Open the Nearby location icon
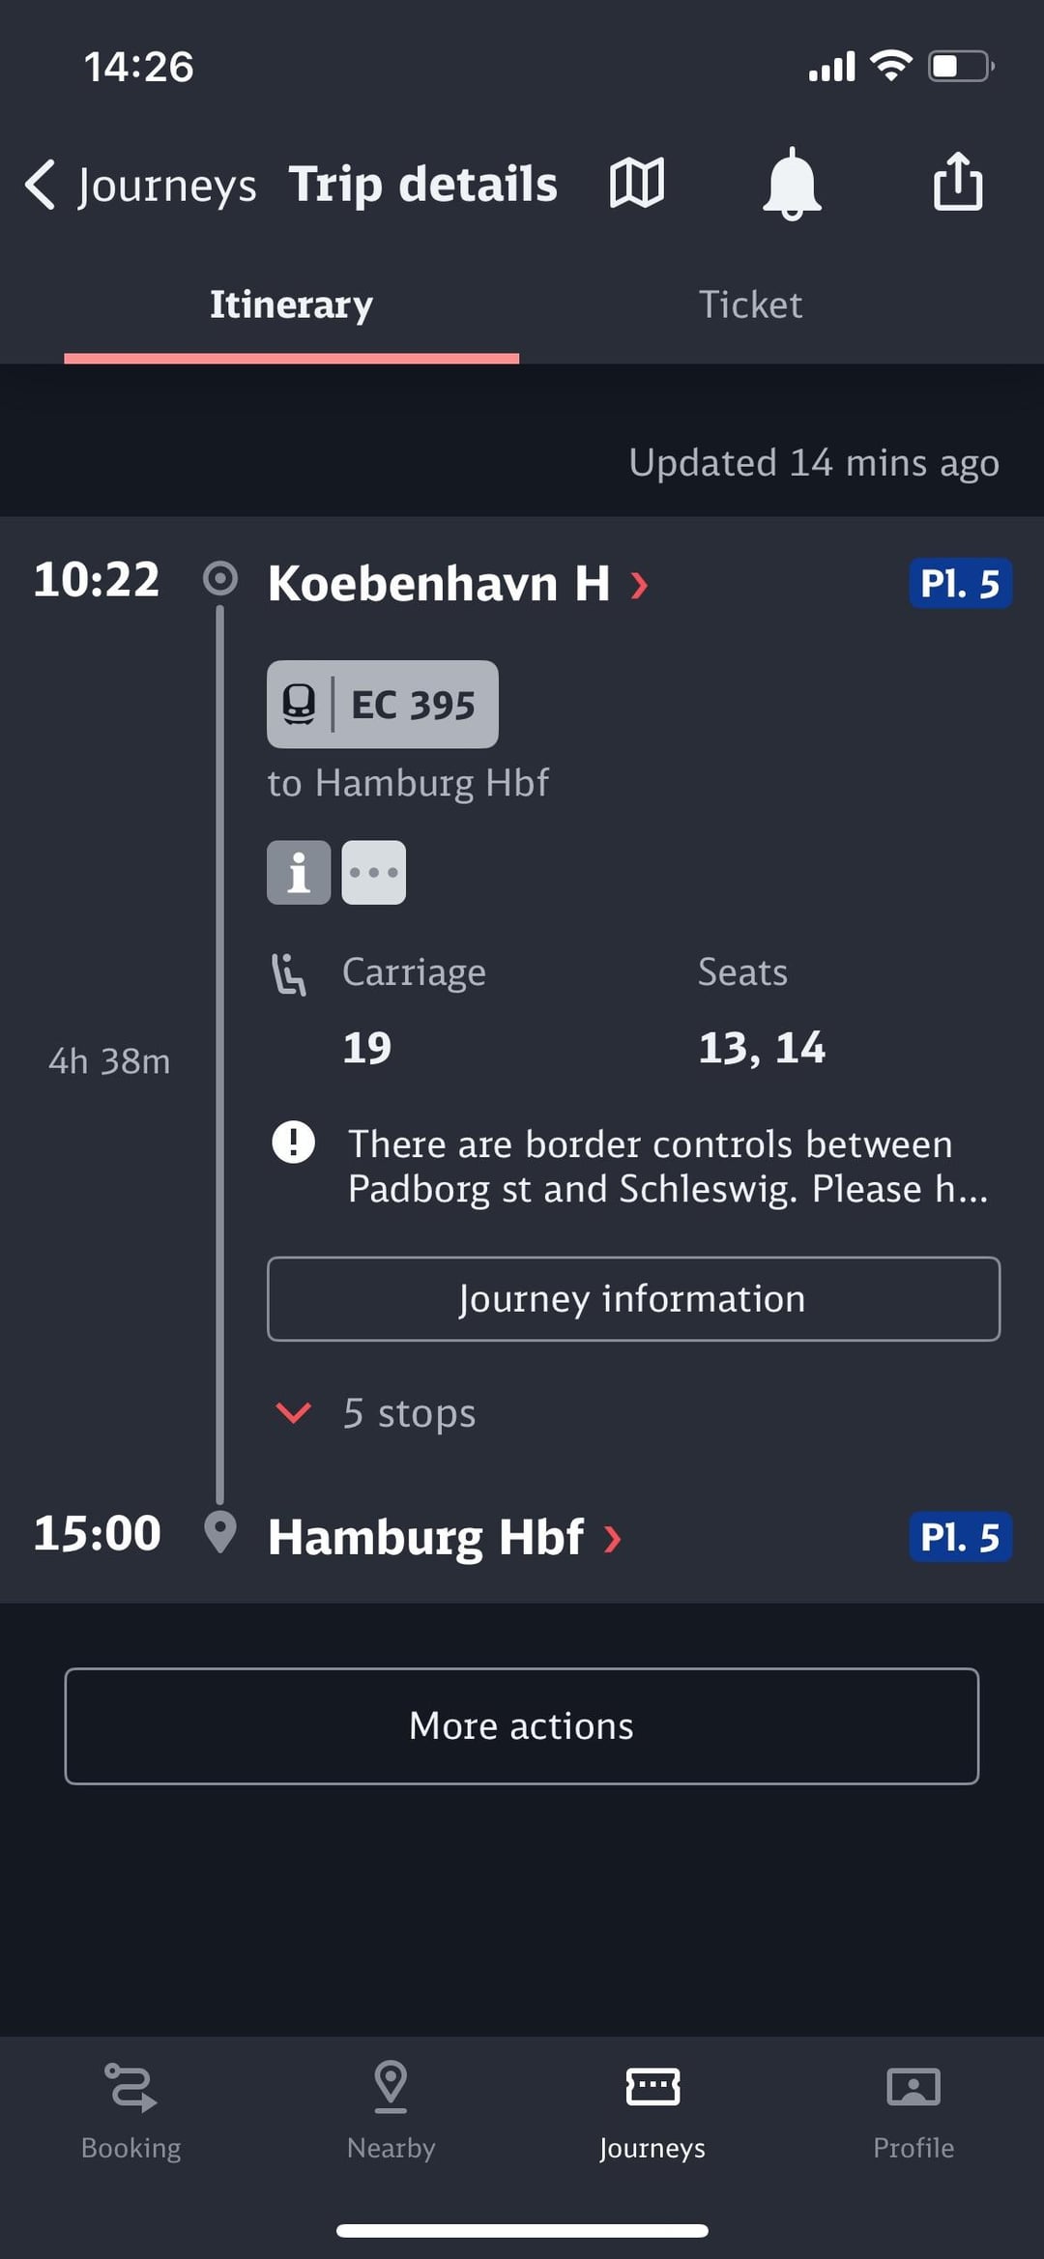Viewport: 1044px width, 2259px height. [391, 2086]
